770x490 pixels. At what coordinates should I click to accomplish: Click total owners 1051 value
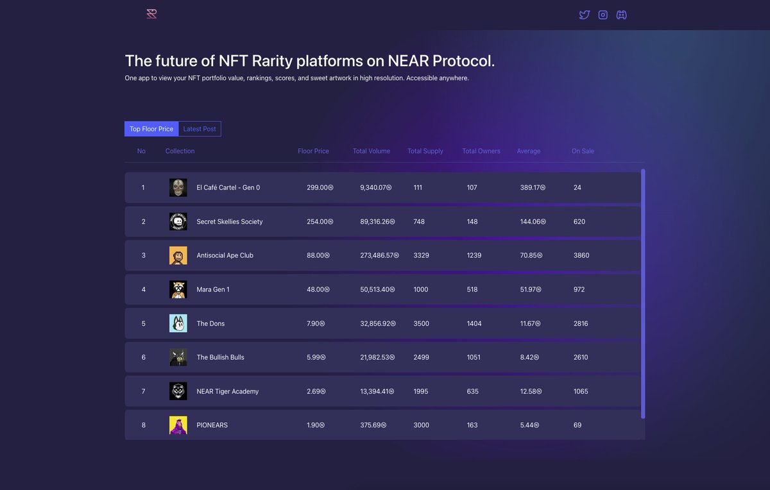click(x=474, y=357)
